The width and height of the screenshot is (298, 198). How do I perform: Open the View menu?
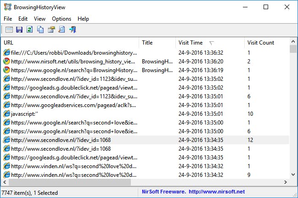coord(40,19)
